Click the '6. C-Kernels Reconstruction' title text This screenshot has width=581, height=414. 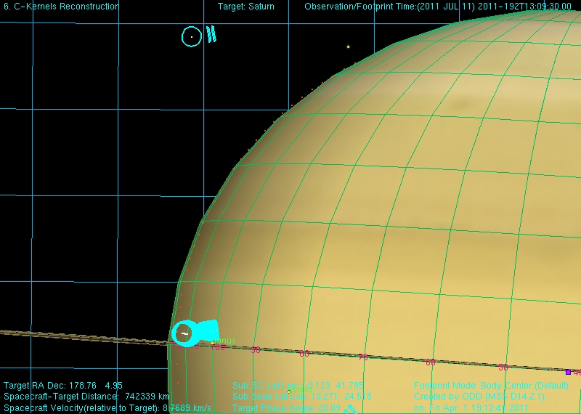[x=62, y=7]
